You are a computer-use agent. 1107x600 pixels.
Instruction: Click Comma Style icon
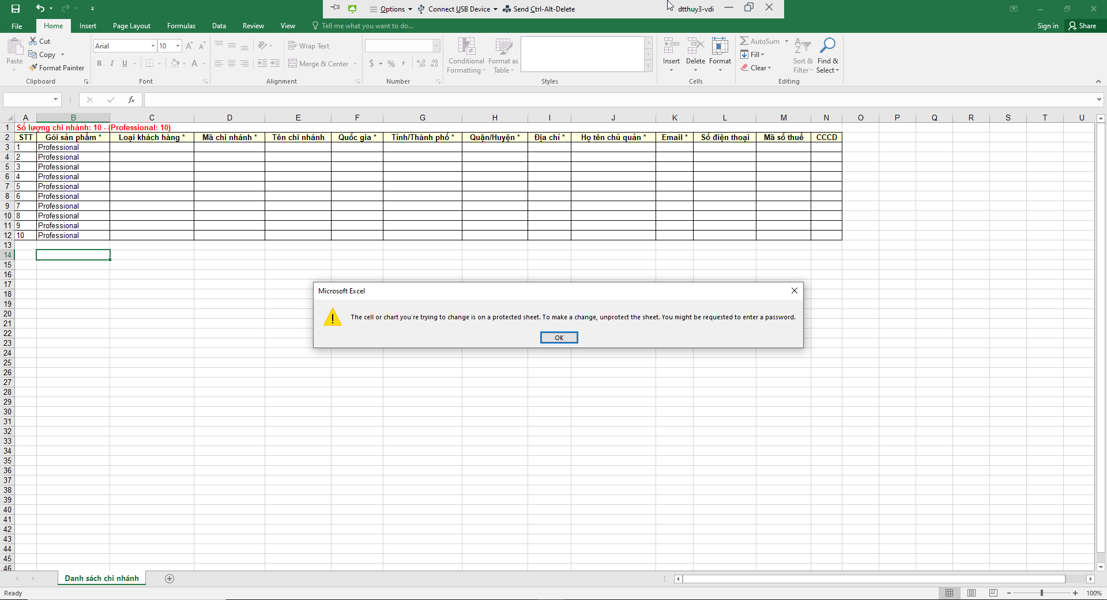point(404,63)
